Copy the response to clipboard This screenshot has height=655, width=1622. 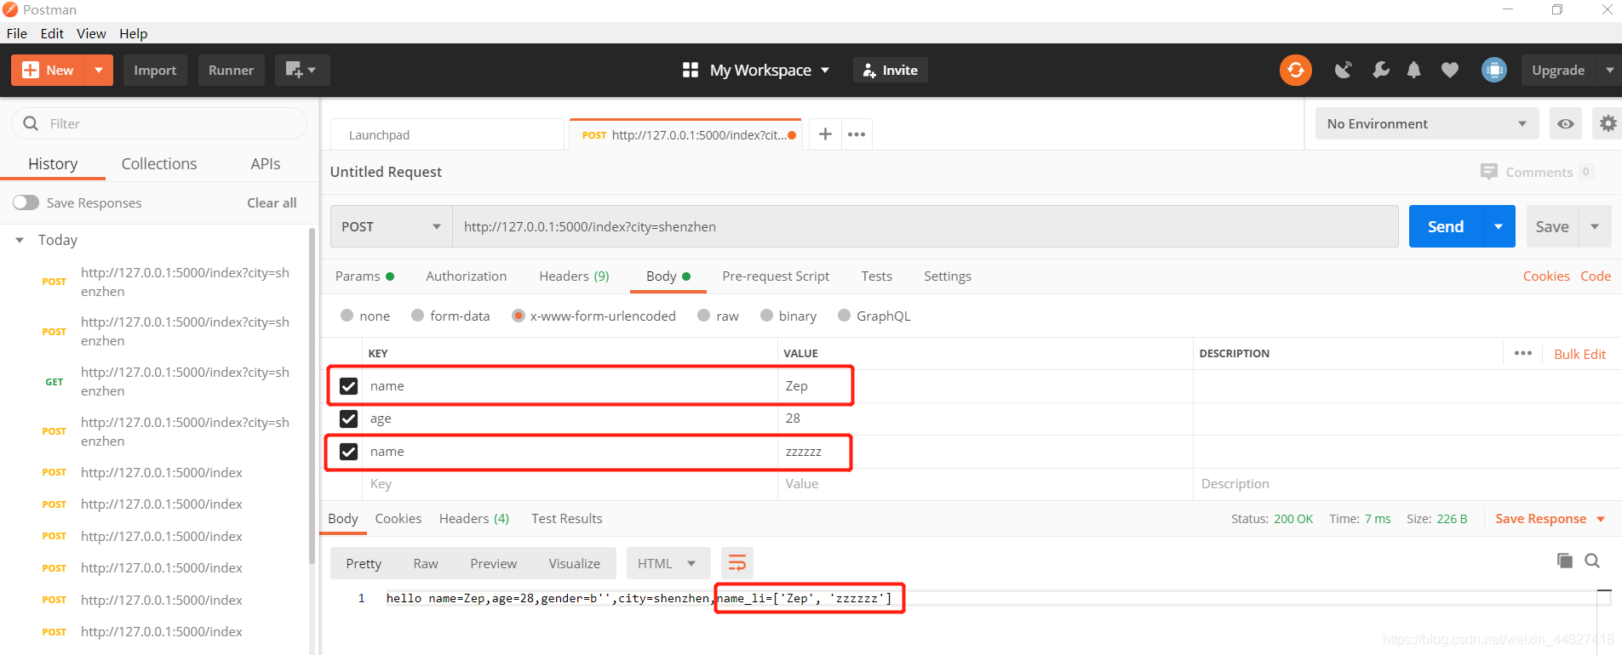pos(1564,561)
